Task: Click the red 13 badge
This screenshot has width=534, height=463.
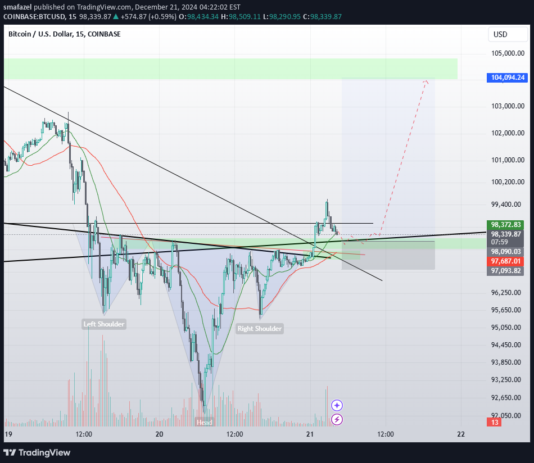Action: coord(495,423)
